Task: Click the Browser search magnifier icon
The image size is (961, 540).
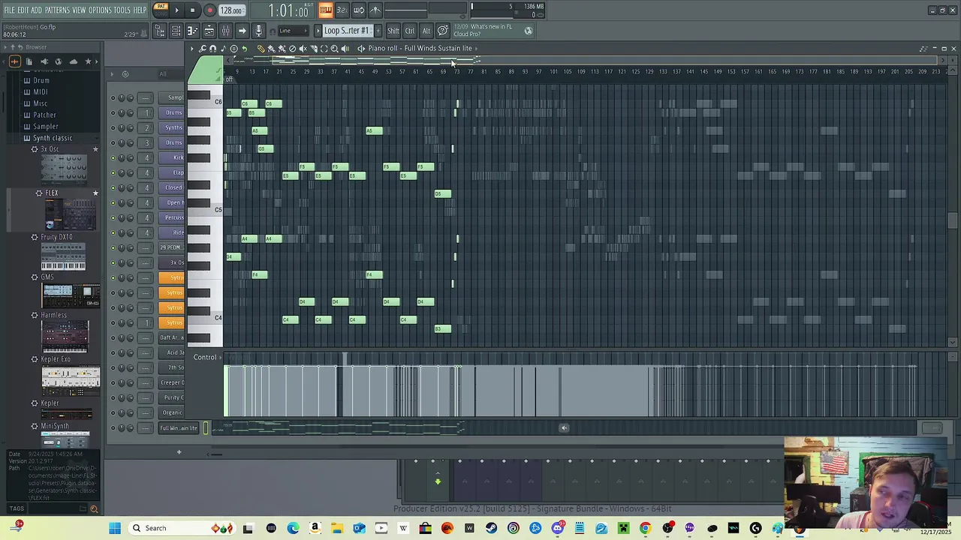Action: pyautogui.click(x=94, y=509)
